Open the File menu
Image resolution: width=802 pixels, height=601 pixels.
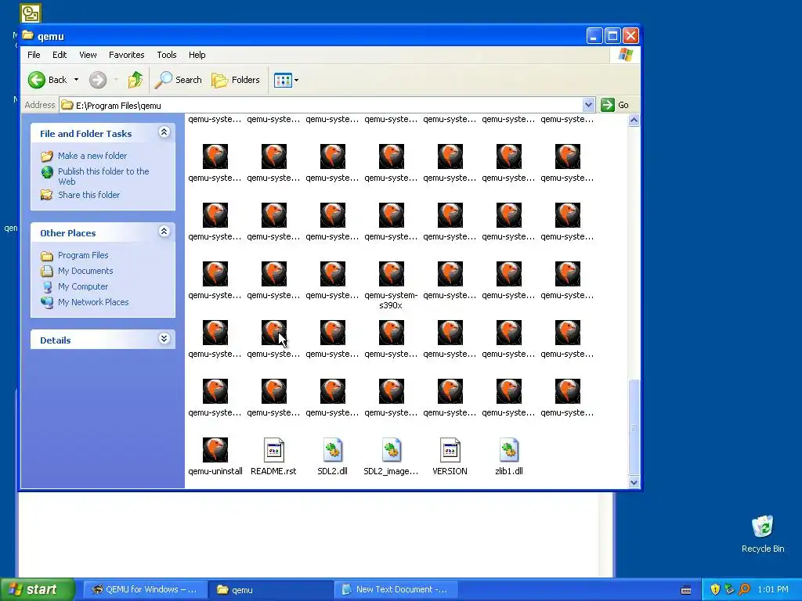[34, 55]
